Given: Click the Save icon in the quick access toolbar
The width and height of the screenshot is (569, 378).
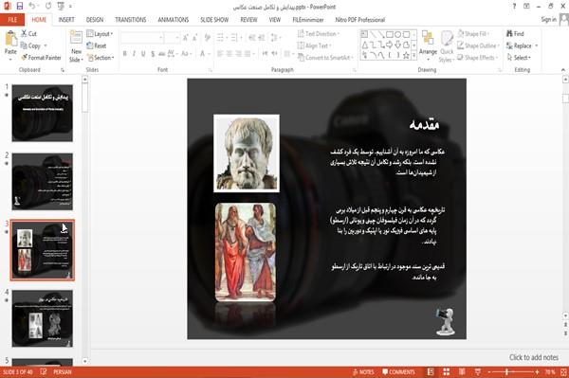Looking at the screenshot, I should tap(20, 7).
